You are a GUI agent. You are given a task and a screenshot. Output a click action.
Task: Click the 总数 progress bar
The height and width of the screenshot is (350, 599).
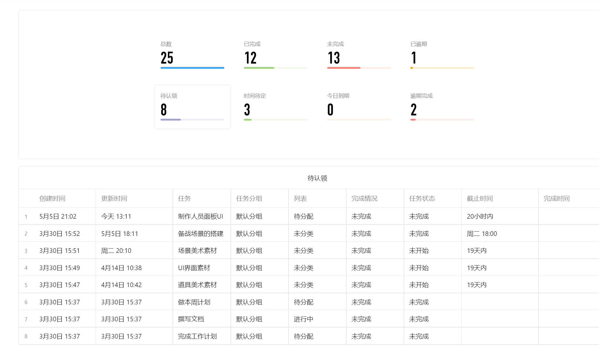pyautogui.click(x=192, y=68)
